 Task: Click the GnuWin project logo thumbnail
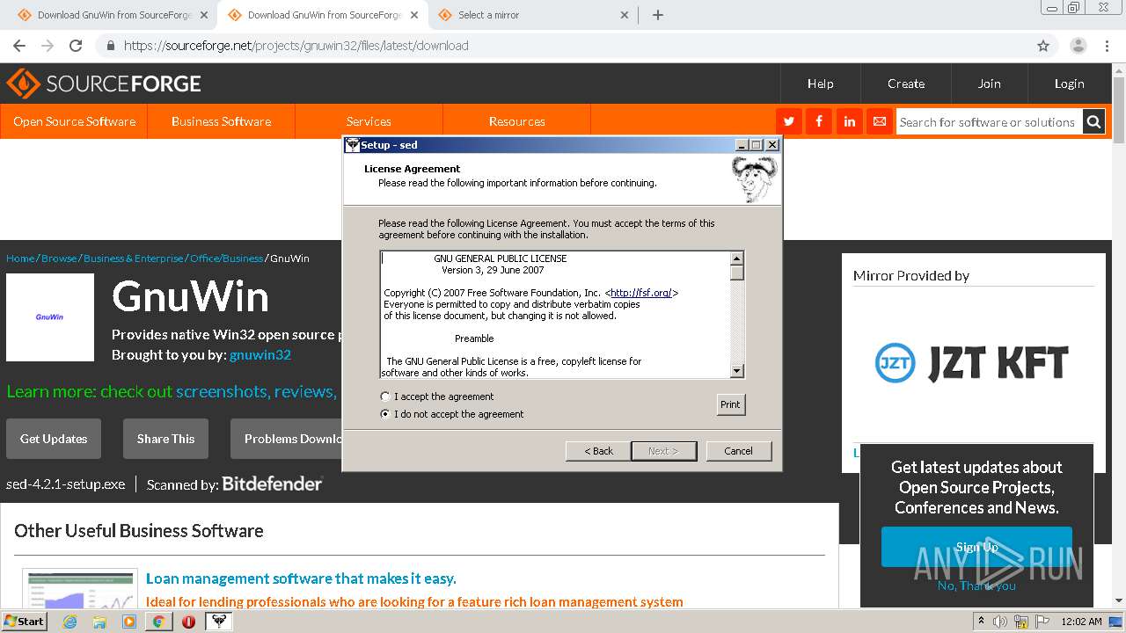[50, 317]
